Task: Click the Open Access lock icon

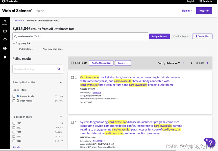Action: (18, 100)
